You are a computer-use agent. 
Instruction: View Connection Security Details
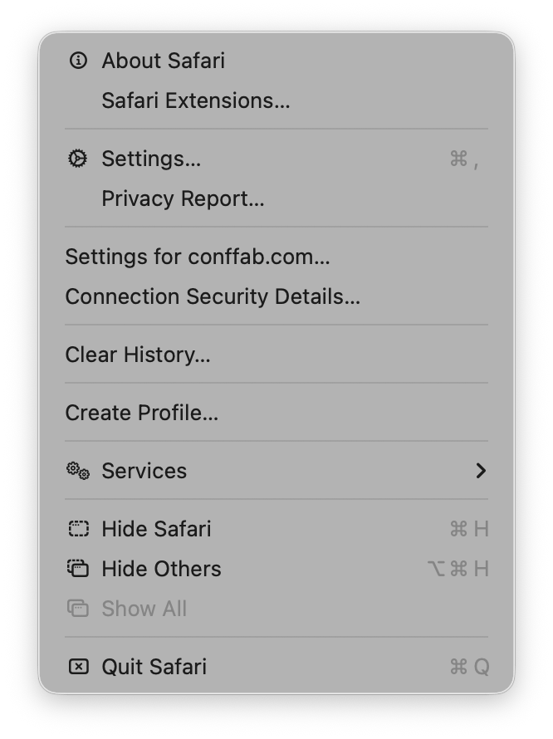tap(213, 296)
